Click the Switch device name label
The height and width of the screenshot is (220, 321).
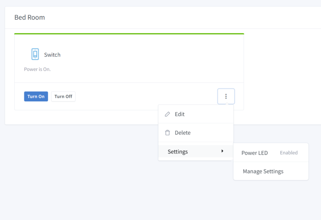coord(52,55)
